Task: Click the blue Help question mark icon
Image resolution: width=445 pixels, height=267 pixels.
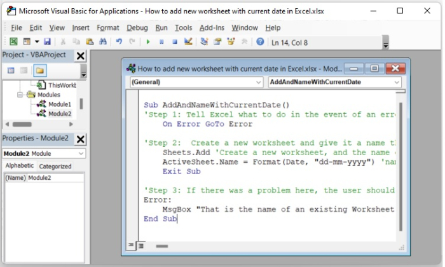Action: click(x=260, y=42)
